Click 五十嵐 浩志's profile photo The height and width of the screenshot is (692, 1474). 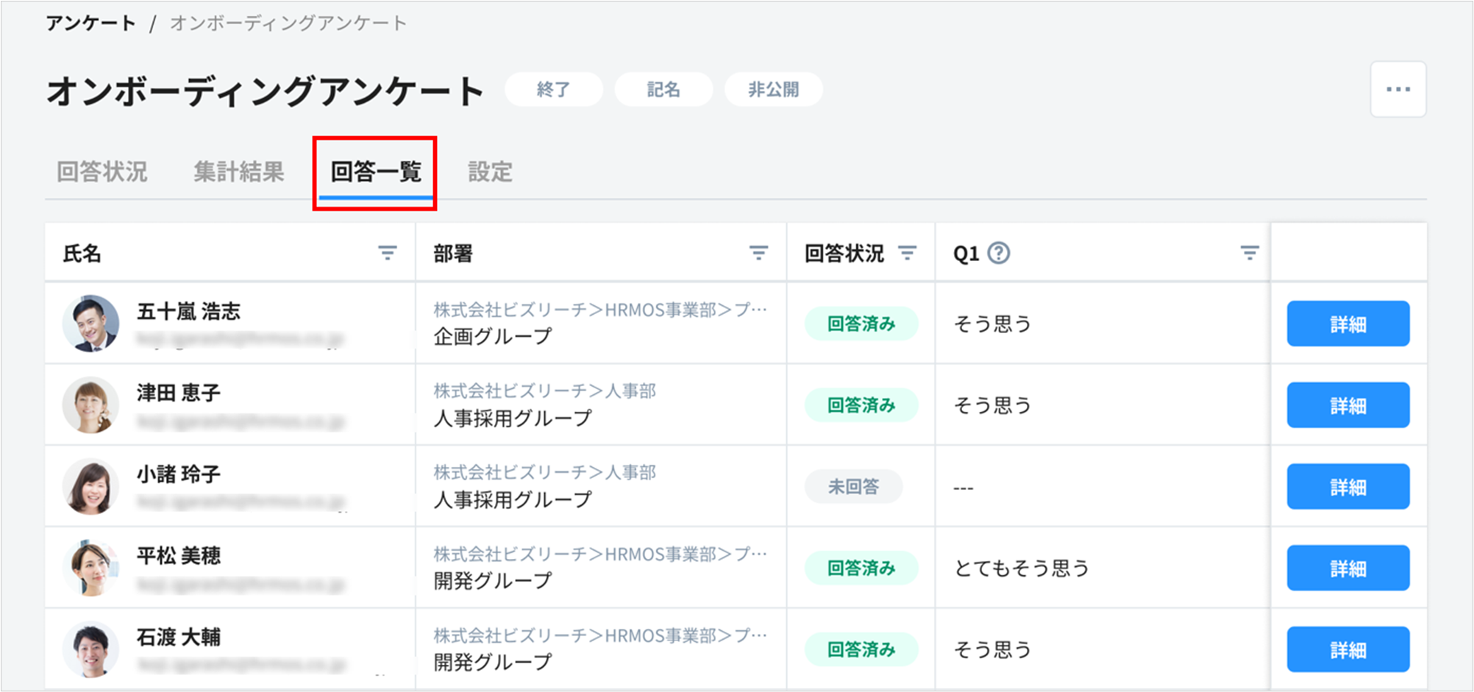(91, 324)
